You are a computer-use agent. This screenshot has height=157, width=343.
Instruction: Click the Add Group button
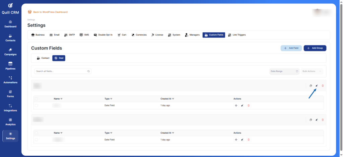[315, 48]
